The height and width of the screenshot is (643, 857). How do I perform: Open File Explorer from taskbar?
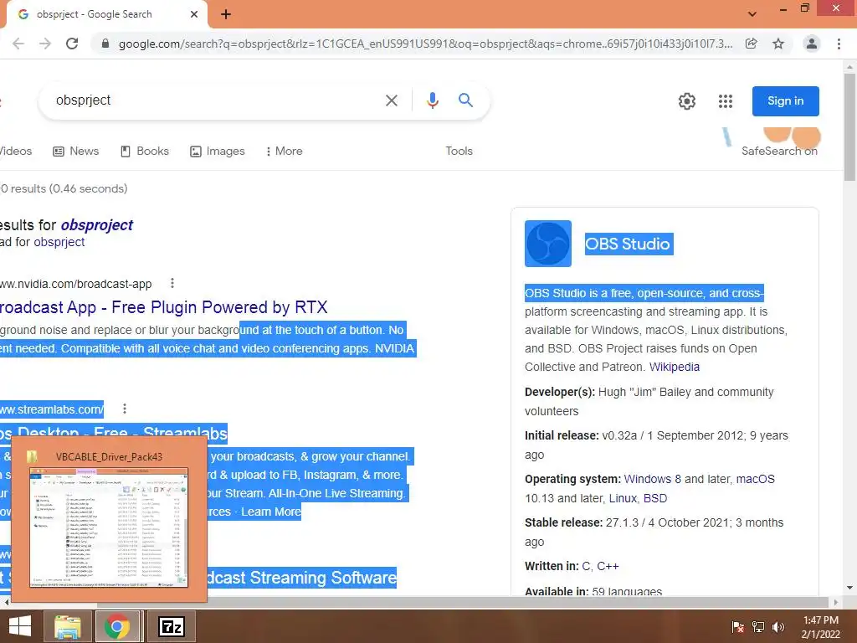[x=69, y=626]
